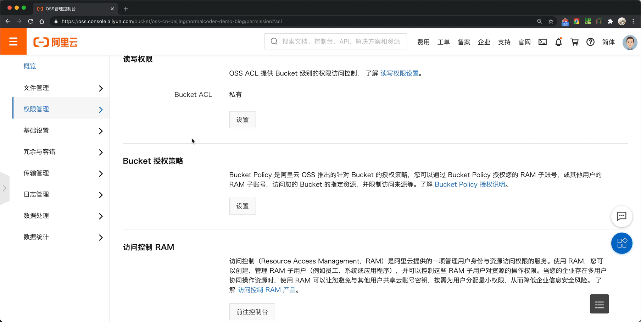Click the bookmark star in address bar
Image resolution: width=641 pixels, height=322 pixels.
click(551, 21)
